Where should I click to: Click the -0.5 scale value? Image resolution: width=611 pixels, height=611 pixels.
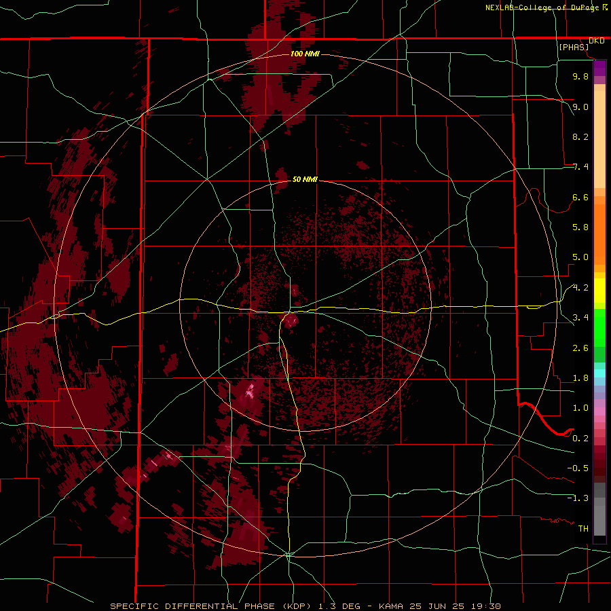pyautogui.click(x=578, y=468)
